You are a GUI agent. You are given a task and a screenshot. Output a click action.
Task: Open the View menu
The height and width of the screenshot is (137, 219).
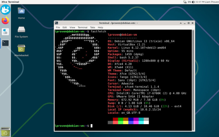pyautogui.click(x=72, y=27)
